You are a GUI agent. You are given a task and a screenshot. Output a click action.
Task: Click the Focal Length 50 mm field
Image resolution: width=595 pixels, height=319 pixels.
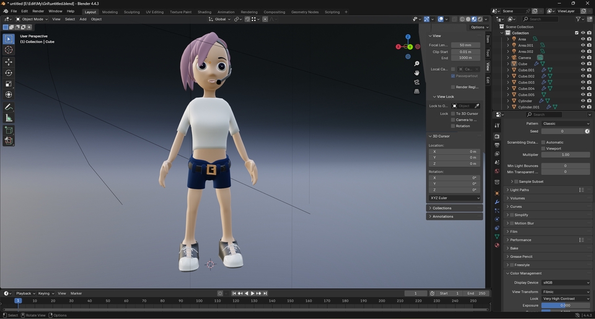coord(465,45)
